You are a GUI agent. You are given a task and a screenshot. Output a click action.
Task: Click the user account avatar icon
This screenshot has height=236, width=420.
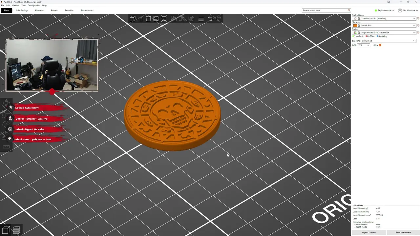click(x=400, y=10)
